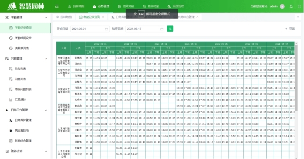Screen dimensions: 304x159
Task: Switch to 业务管理 top menu
Action: click(101, 7)
